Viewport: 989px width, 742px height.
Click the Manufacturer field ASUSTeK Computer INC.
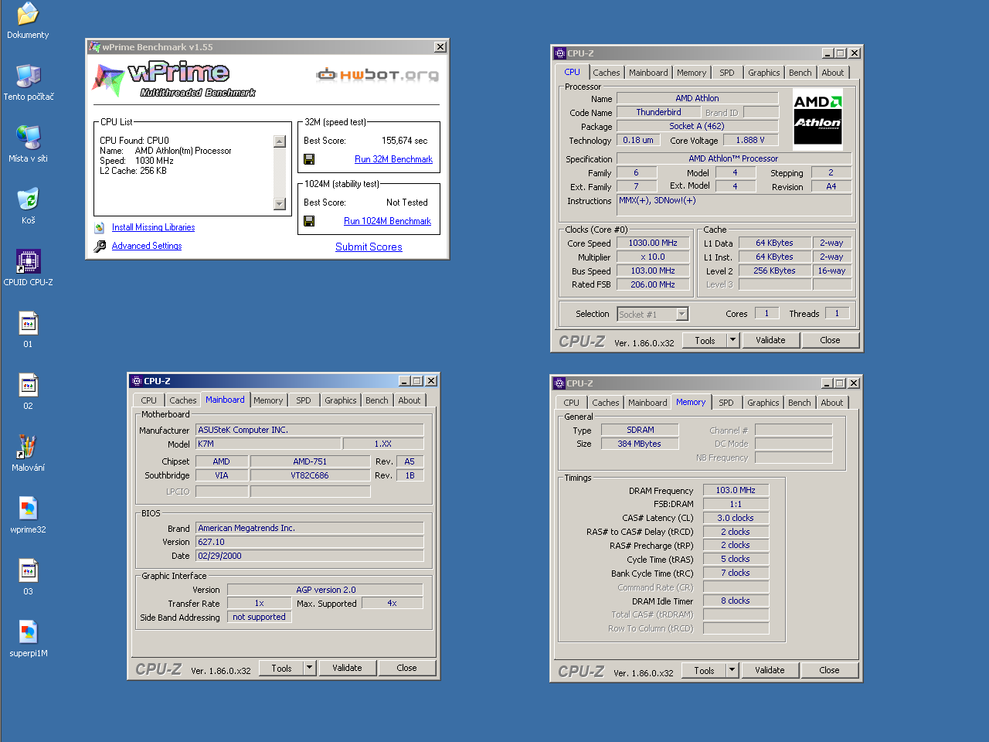[310, 430]
